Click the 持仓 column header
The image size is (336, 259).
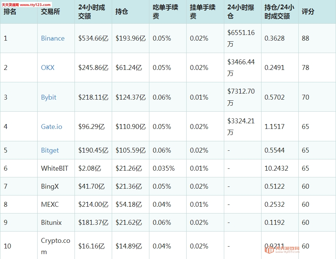(x=122, y=11)
